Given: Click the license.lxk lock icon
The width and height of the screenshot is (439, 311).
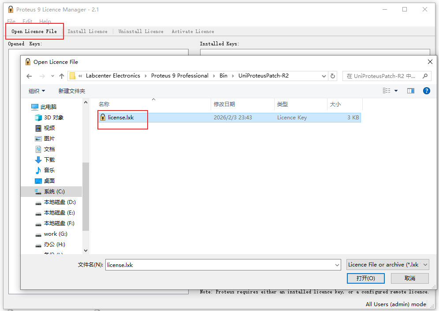Looking at the screenshot, I should [x=103, y=118].
